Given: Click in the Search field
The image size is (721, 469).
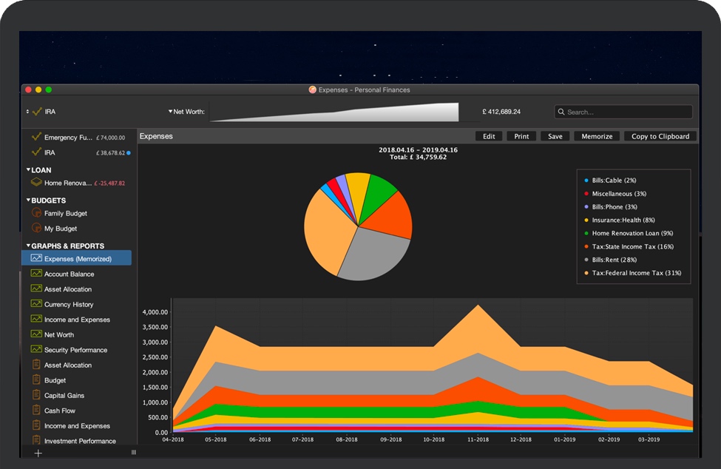Looking at the screenshot, I should [x=627, y=112].
